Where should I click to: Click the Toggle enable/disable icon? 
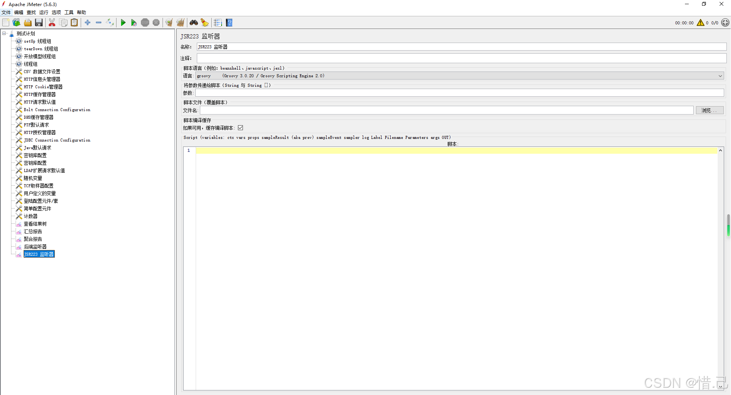point(110,23)
